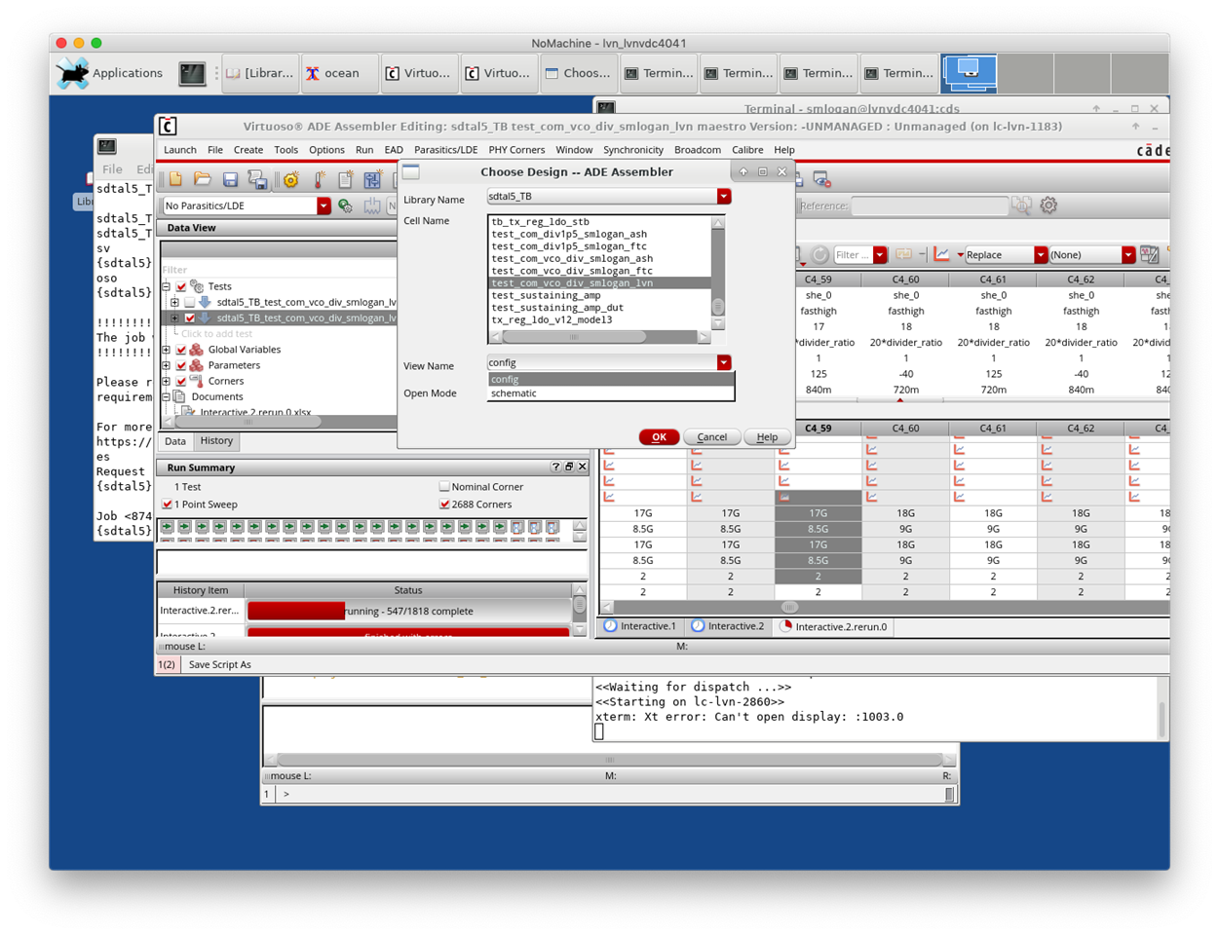This screenshot has height=935, width=1219.
Task: Click the dialog window menu icon
Action: pos(411,172)
